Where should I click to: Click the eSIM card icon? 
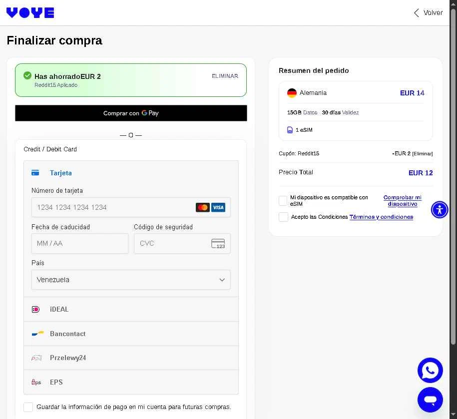[x=290, y=130]
